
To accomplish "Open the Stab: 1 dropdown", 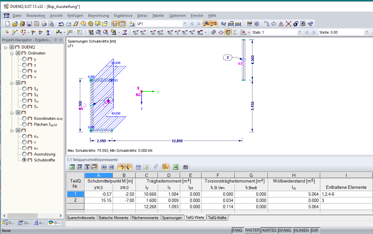I will point(300,32).
